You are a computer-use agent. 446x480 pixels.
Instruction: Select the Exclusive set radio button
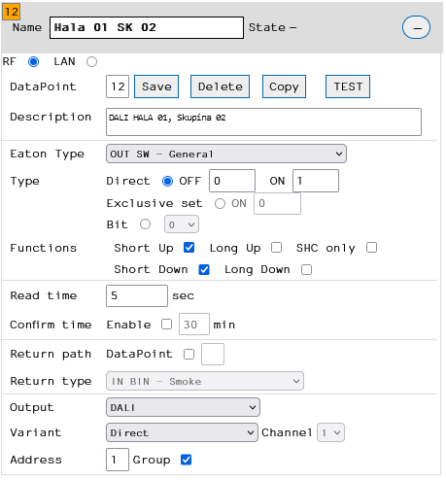220,204
